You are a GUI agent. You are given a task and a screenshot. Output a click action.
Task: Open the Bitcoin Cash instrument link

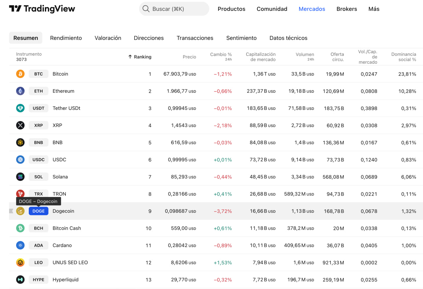[x=67, y=228]
